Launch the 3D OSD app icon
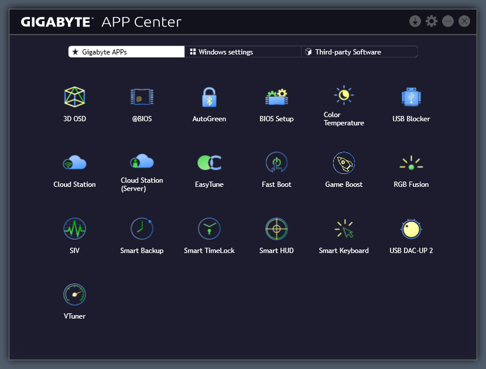This screenshot has width=486, height=369. coord(74,97)
